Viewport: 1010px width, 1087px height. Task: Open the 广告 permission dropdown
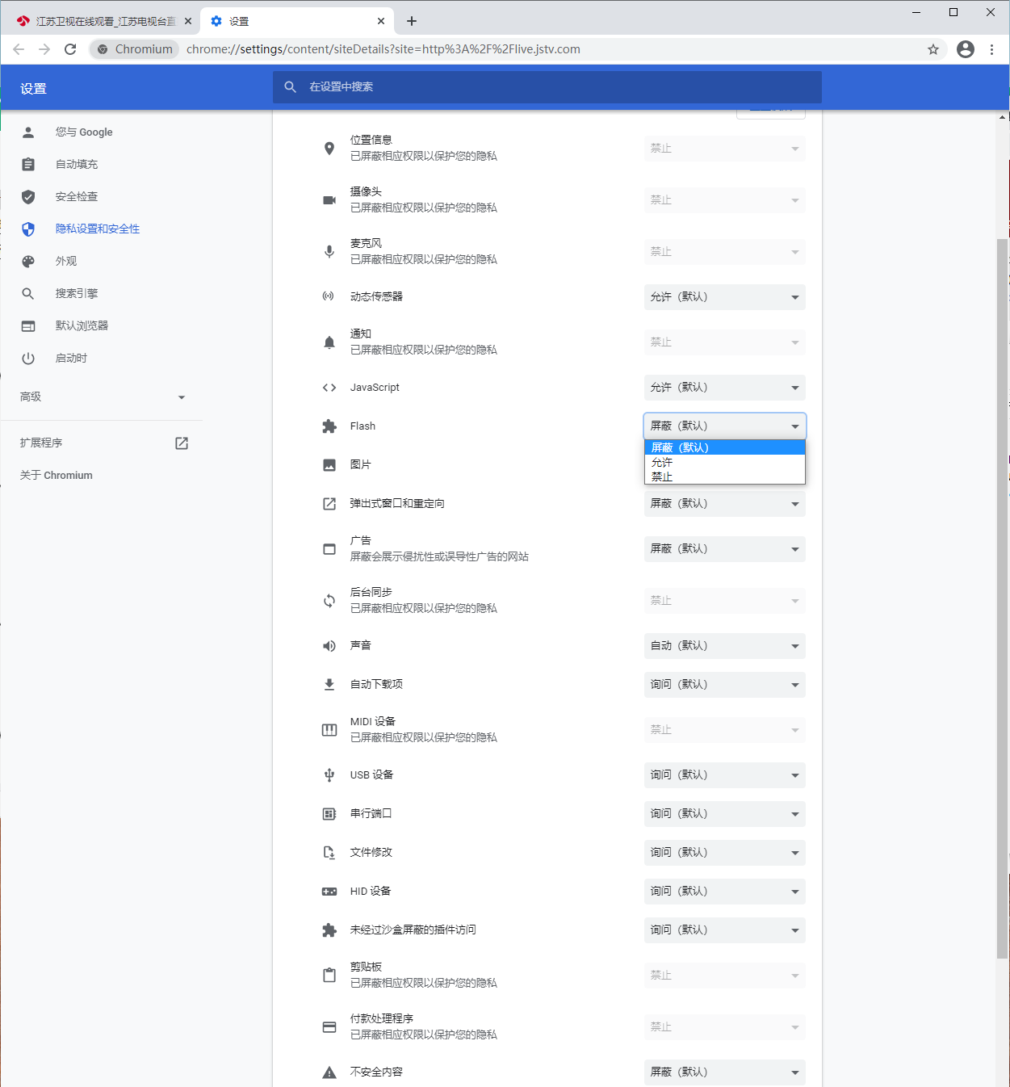725,549
